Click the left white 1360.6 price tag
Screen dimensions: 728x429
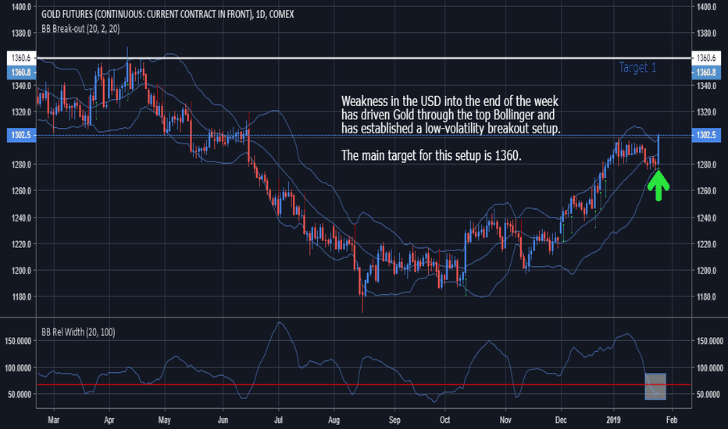(21, 58)
